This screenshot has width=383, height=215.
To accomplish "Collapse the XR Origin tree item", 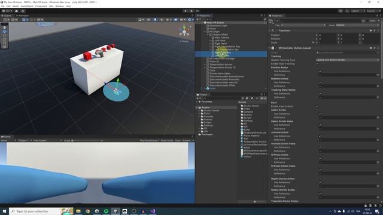I will pyautogui.click(x=205, y=32).
